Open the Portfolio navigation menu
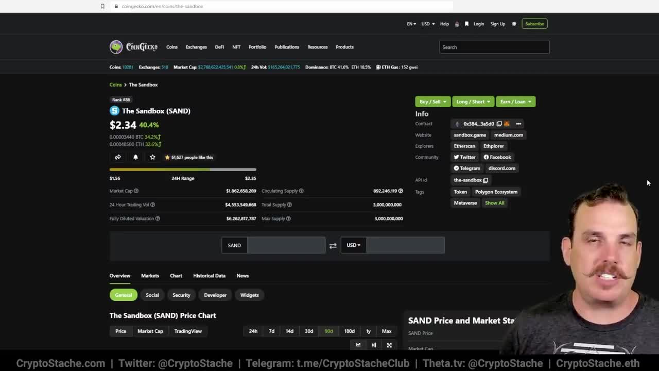This screenshot has height=371, width=659. (257, 47)
